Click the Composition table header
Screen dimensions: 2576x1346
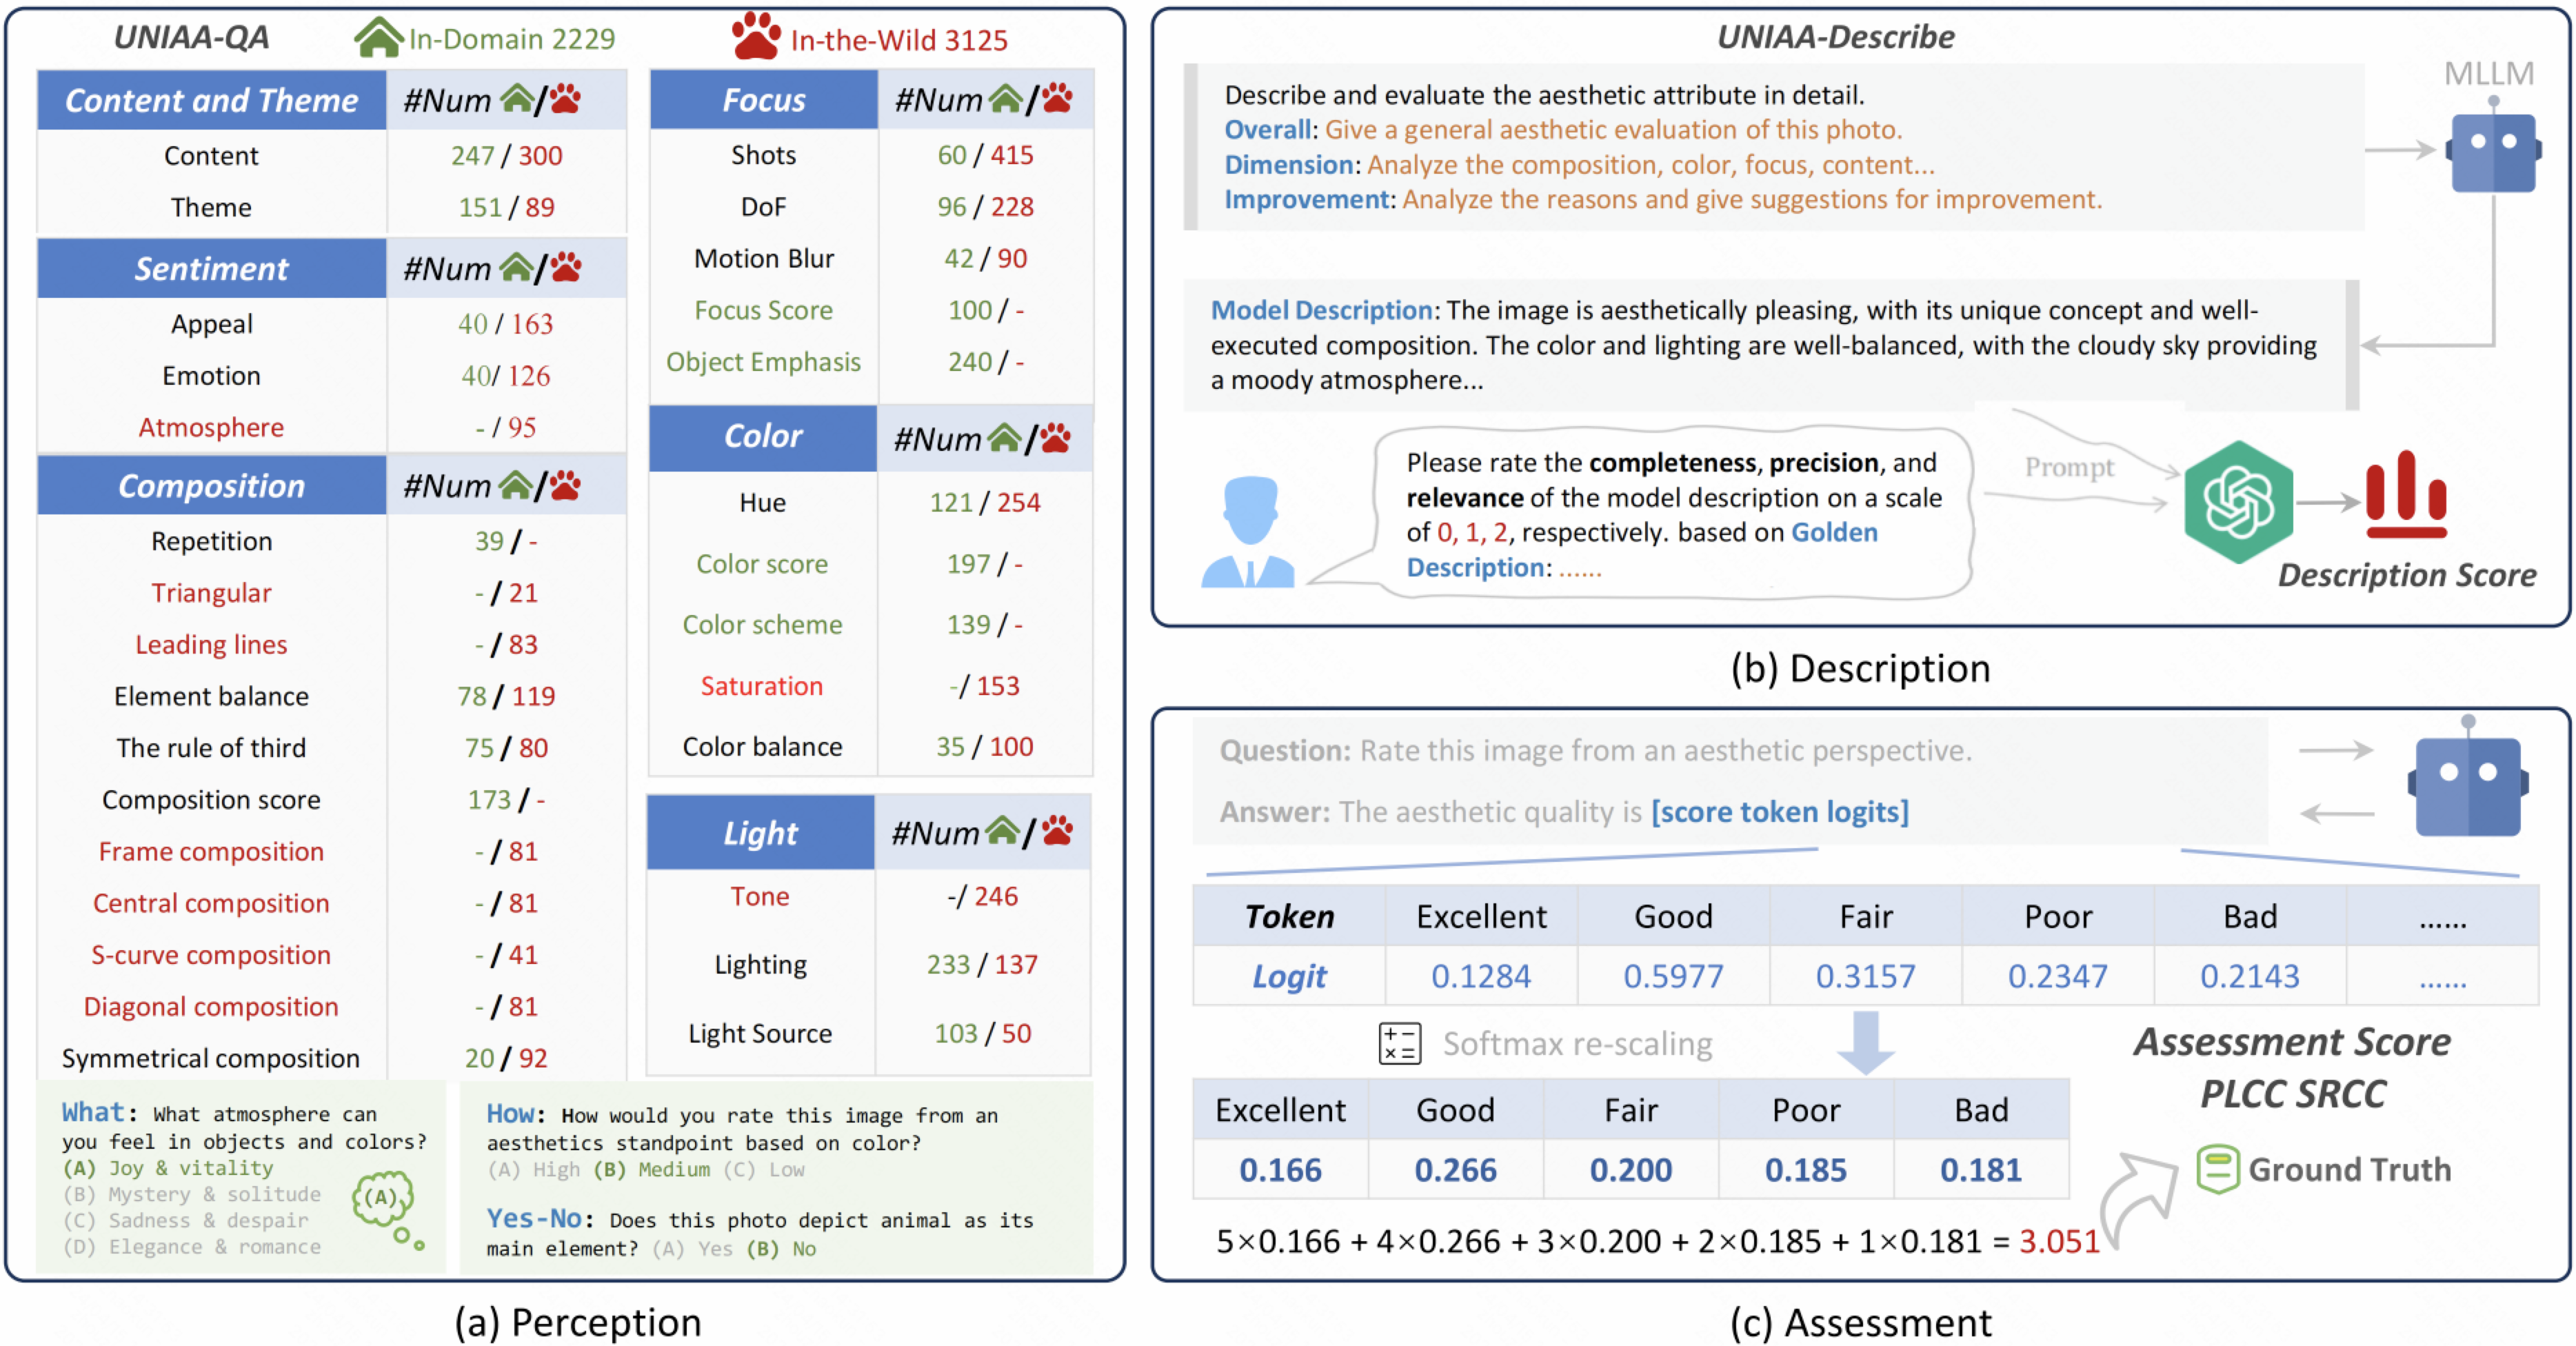tap(211, 486)
